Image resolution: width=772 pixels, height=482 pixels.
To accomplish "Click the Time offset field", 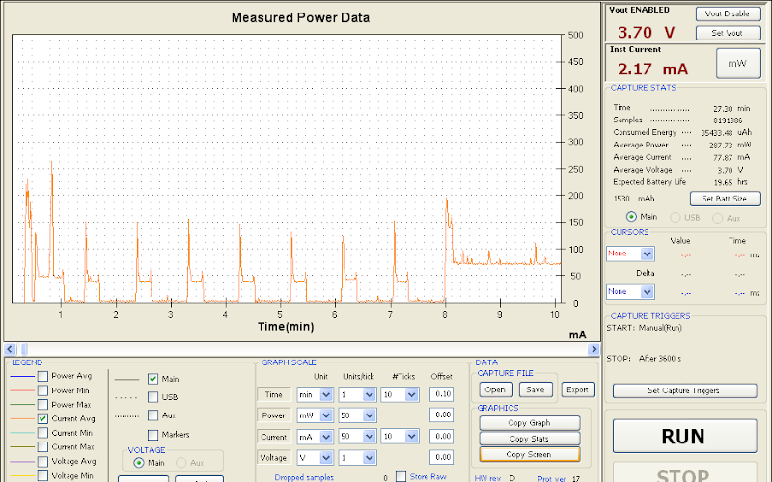I will (x=442, y=394).
